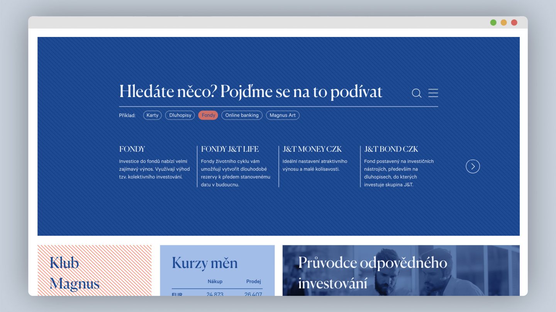556x312 pixels.
Task: Click the Prodej column header
Action: click(x=253, y=281)
